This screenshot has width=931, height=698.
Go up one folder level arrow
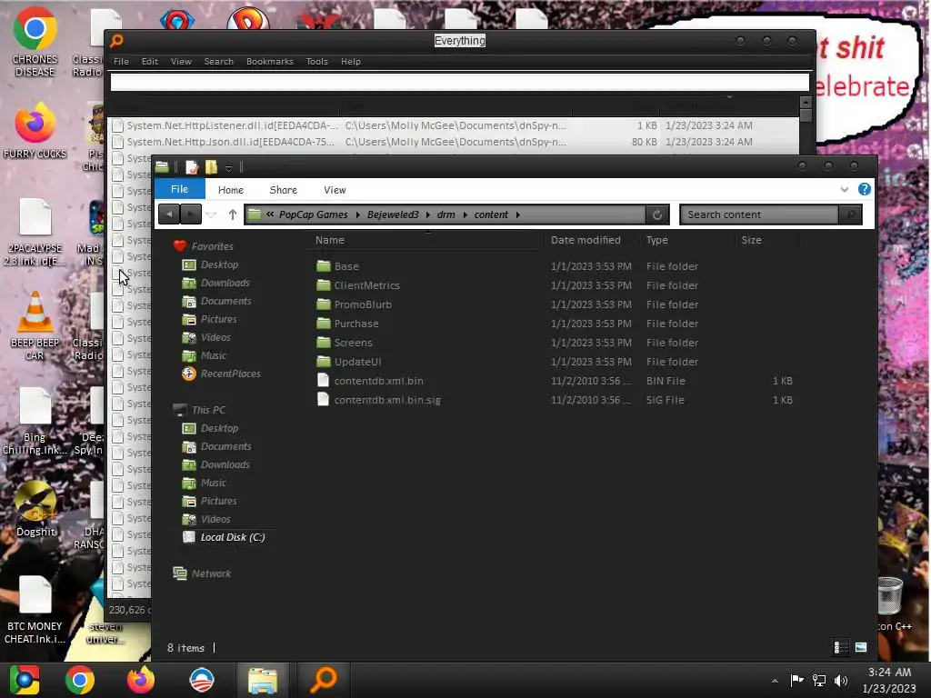232,214
